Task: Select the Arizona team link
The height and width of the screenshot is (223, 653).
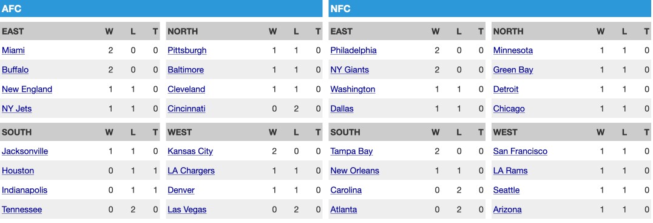Action: click(x=507, y=210)
